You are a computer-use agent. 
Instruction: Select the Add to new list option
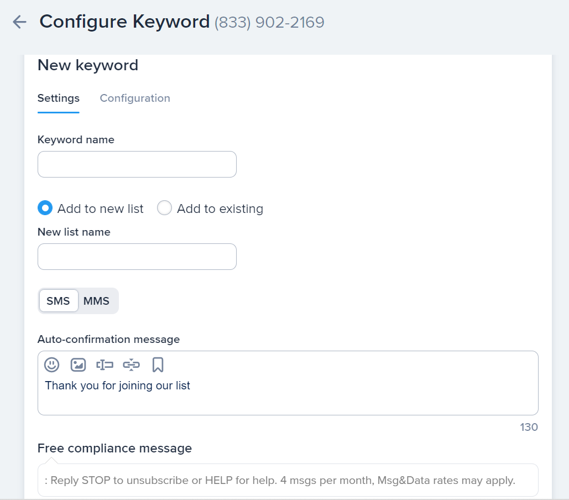pyautogui.click(x=45, y=208)
